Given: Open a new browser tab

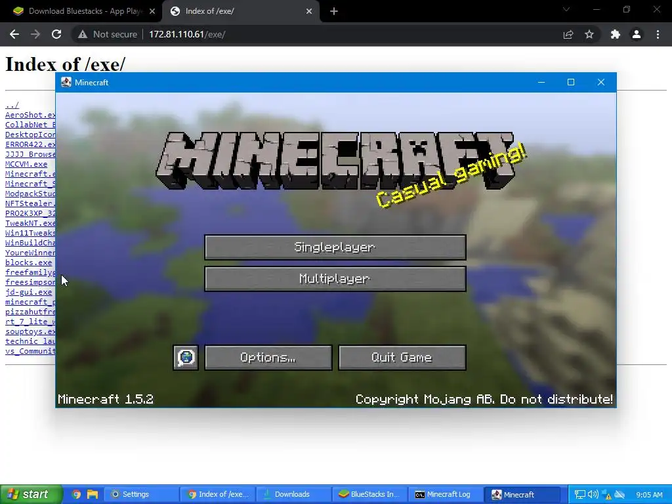Looking at the screenshot, I should [334, 11].
